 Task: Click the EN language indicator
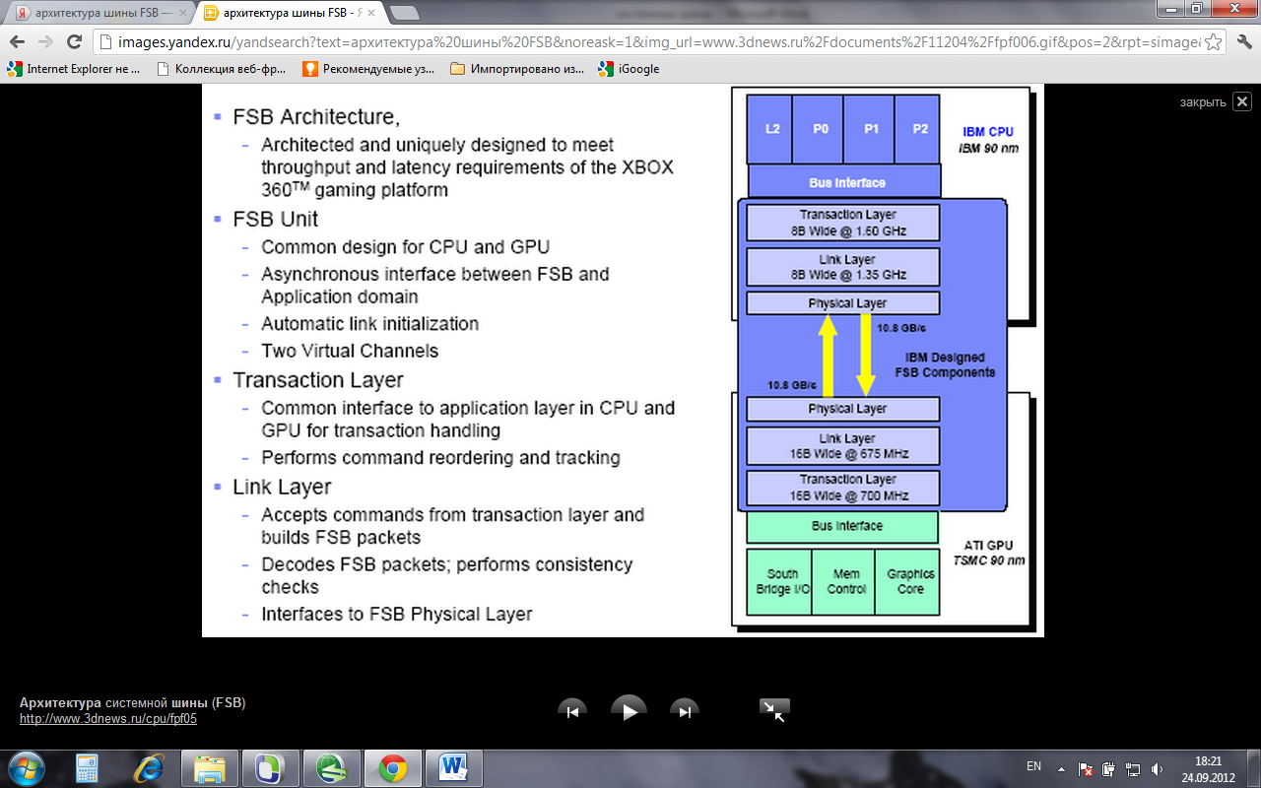click(1033, 766)
